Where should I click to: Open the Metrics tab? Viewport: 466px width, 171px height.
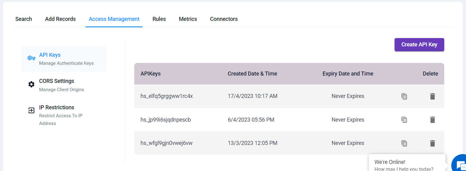click(x=188, y=19)
